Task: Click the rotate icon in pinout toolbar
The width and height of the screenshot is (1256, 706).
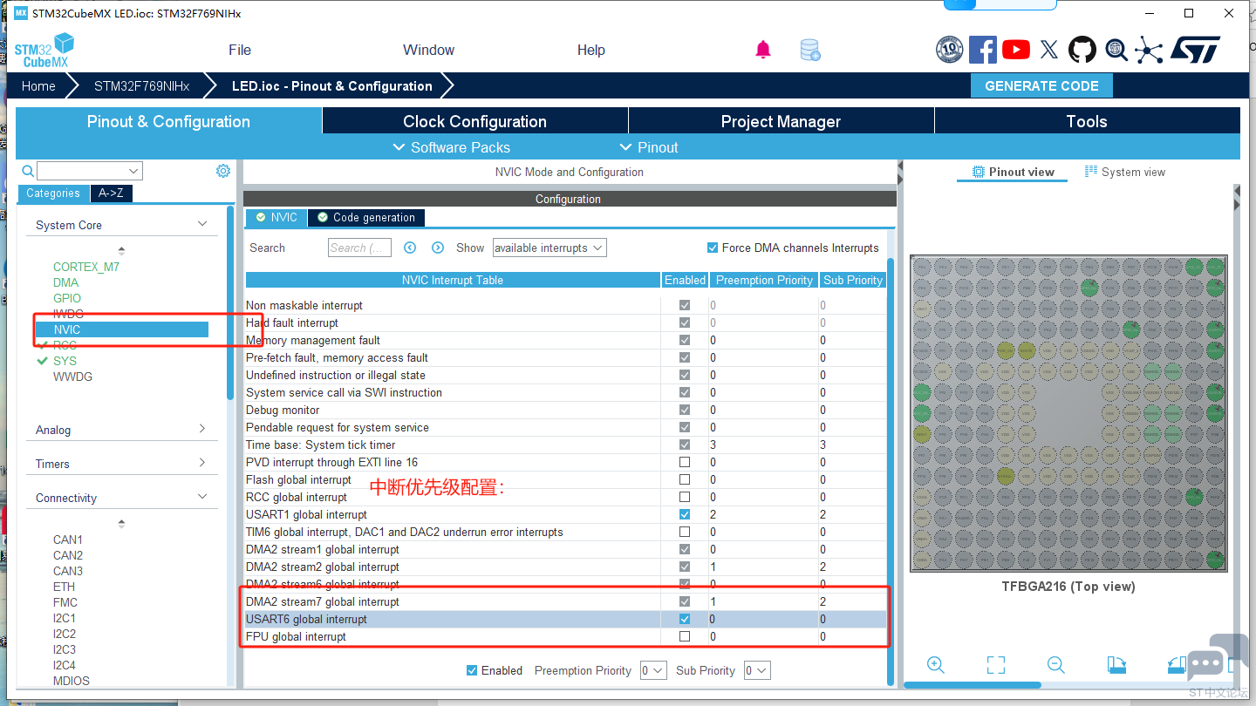Action: [1116, 665]
